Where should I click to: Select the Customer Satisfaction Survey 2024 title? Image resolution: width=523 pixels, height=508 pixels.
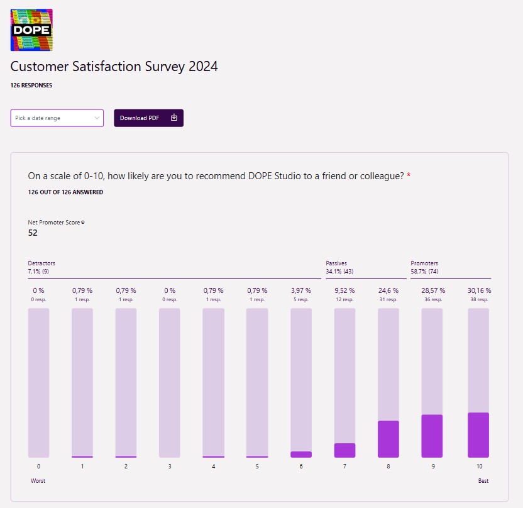tap(114, 67)
